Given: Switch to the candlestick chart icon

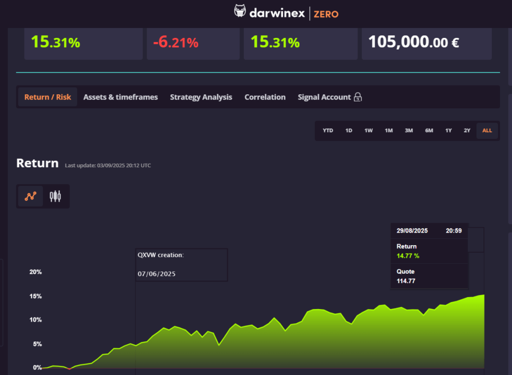Looking at the screenshot, I should pyautogui.click(x=55, y=196).
